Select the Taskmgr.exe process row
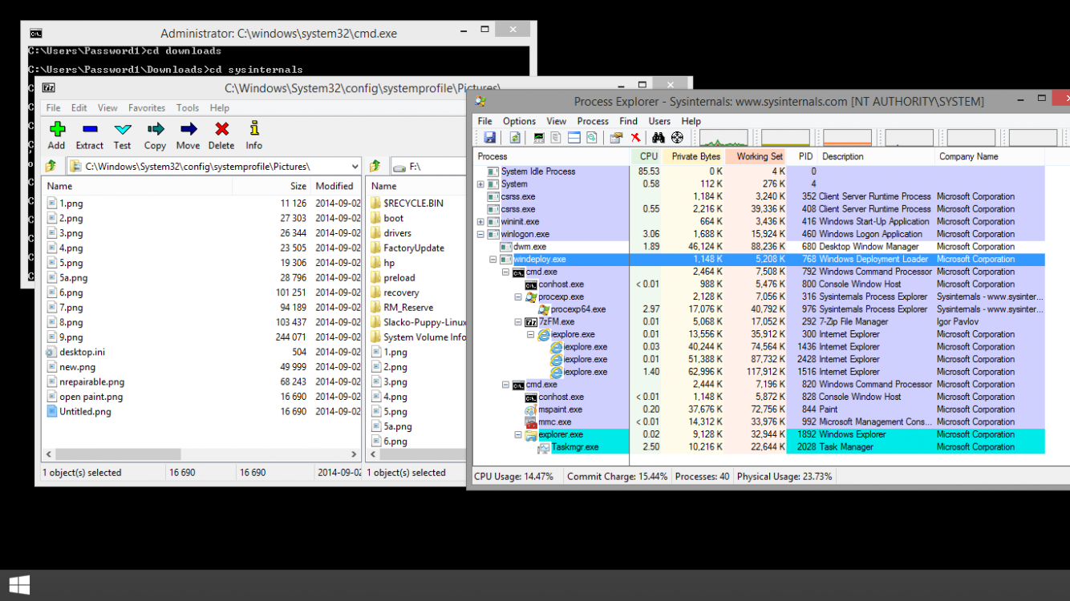Image resolution: width=1070 pixels, height=601 pixels. 759,447
